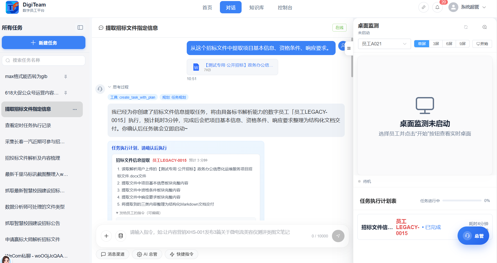Viewport: 497px width, 263px height.
Task: Click the create_task_with_plan tool tag
Action: click(x=133, y=97)
